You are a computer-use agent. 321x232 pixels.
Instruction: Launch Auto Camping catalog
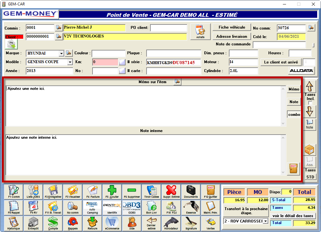tap(92, 208)
